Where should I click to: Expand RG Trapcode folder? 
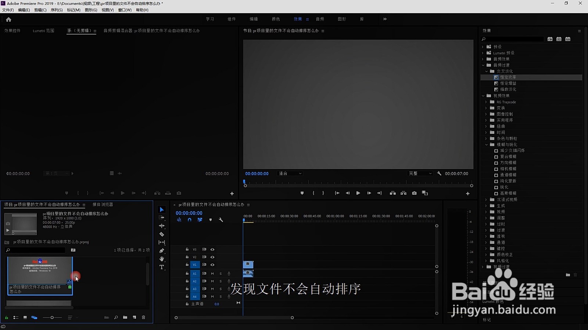[486, 102]
